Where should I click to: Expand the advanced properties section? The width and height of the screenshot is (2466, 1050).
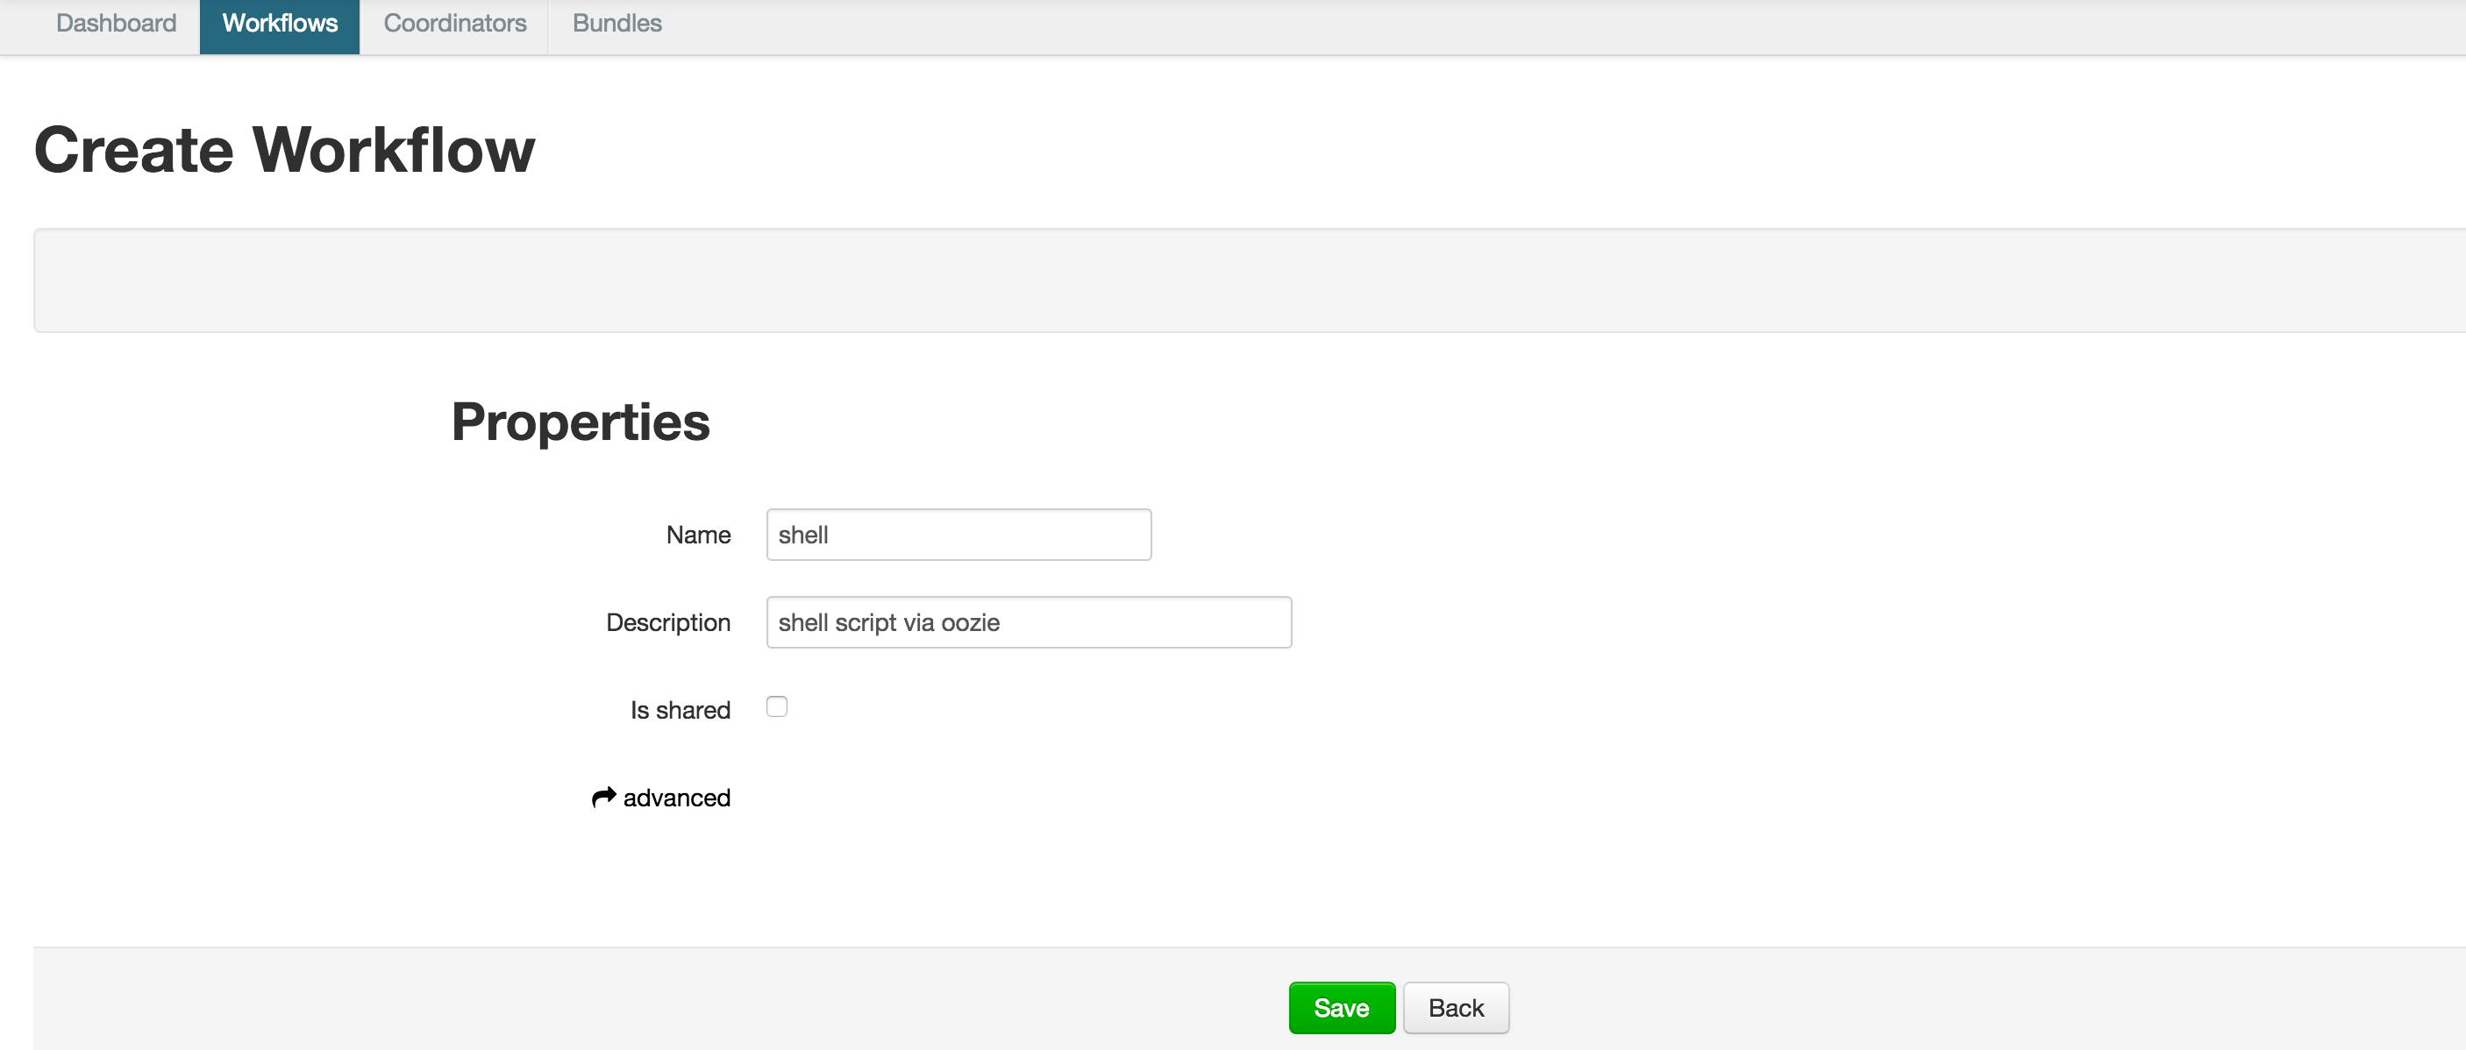(676, 798)
